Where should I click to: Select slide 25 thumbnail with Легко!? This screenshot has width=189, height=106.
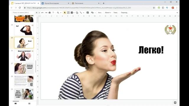[x=24, y=42]
